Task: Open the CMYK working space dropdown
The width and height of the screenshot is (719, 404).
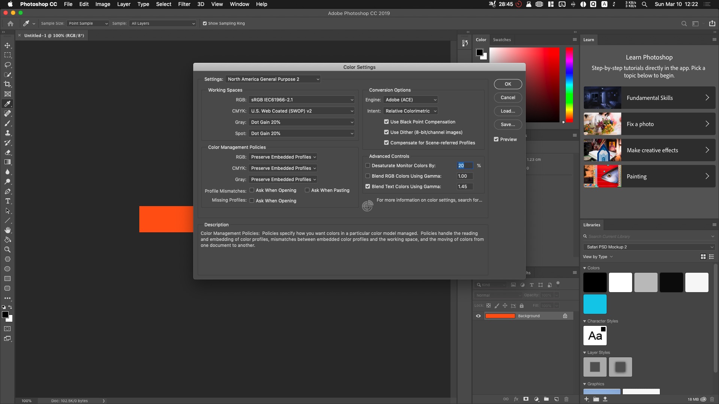Action: point(301,111)
